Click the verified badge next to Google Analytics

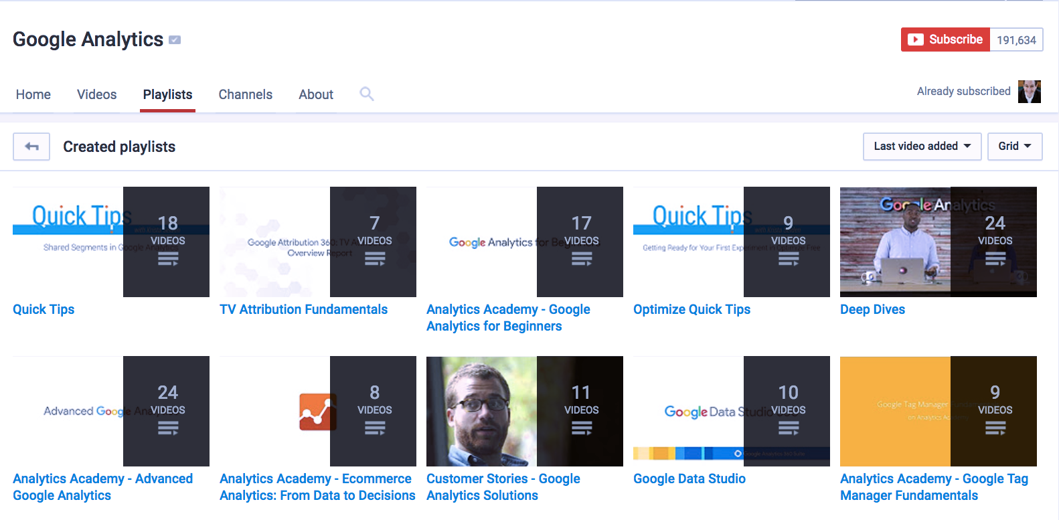click(x=175, y=40)
